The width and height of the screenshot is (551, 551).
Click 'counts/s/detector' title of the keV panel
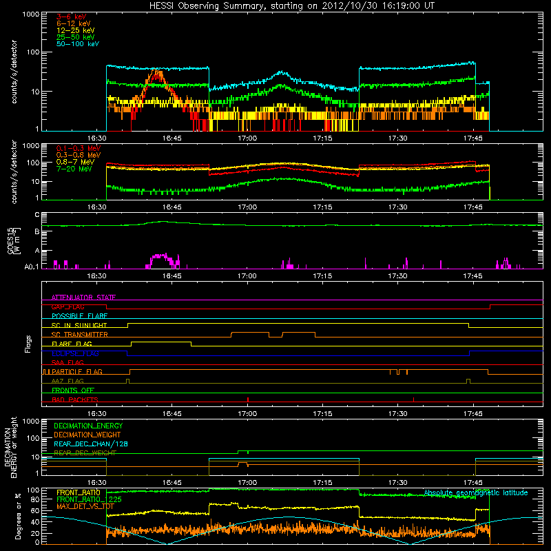14,72
